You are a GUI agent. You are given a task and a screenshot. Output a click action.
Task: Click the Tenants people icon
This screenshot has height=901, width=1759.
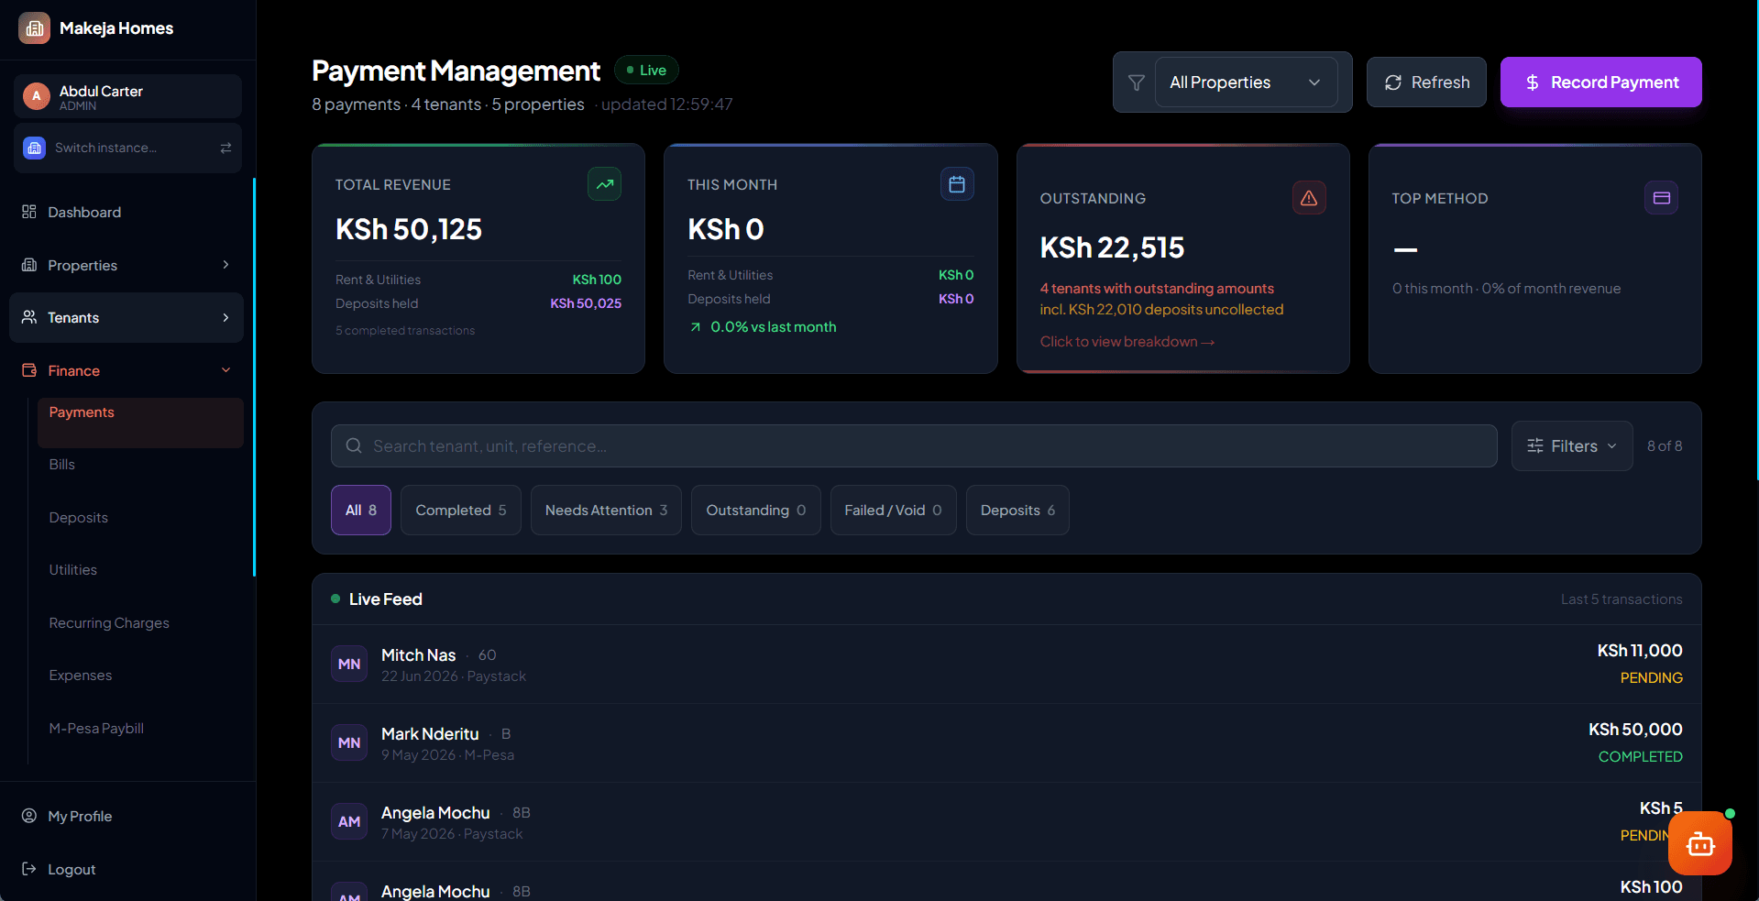click(29, 317)
